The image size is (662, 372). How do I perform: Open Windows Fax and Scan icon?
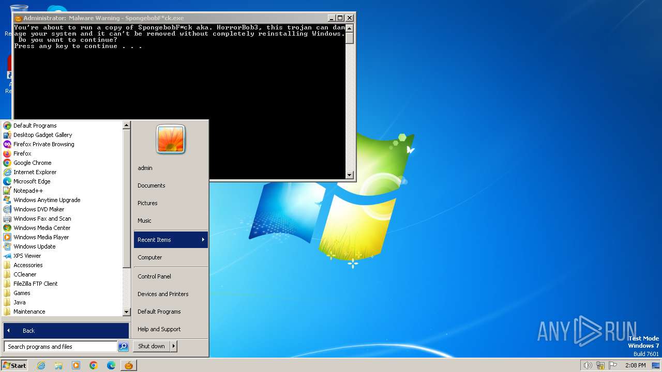[7, 219]
